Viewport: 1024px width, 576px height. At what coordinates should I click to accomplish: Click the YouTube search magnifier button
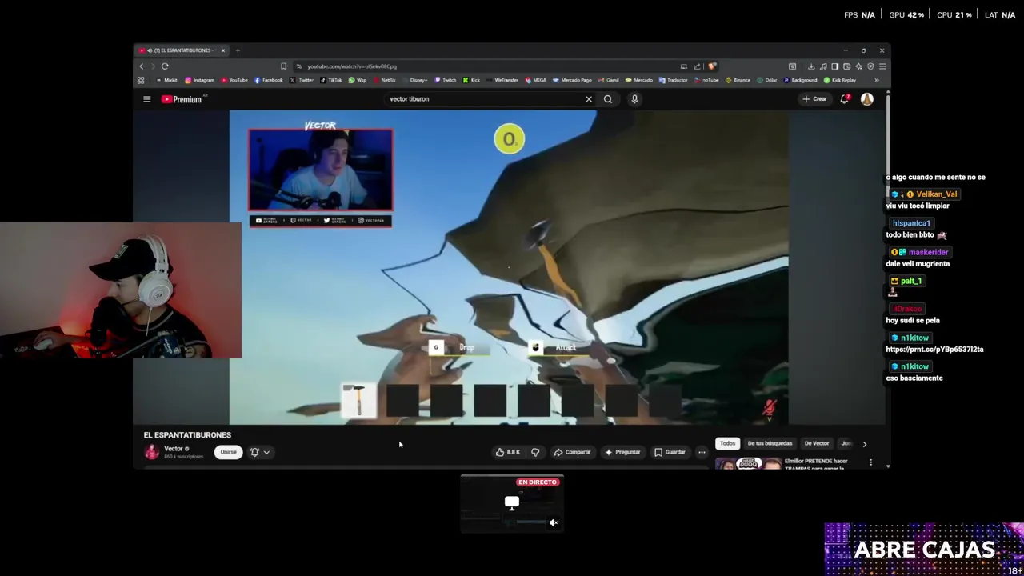[608, 99]
